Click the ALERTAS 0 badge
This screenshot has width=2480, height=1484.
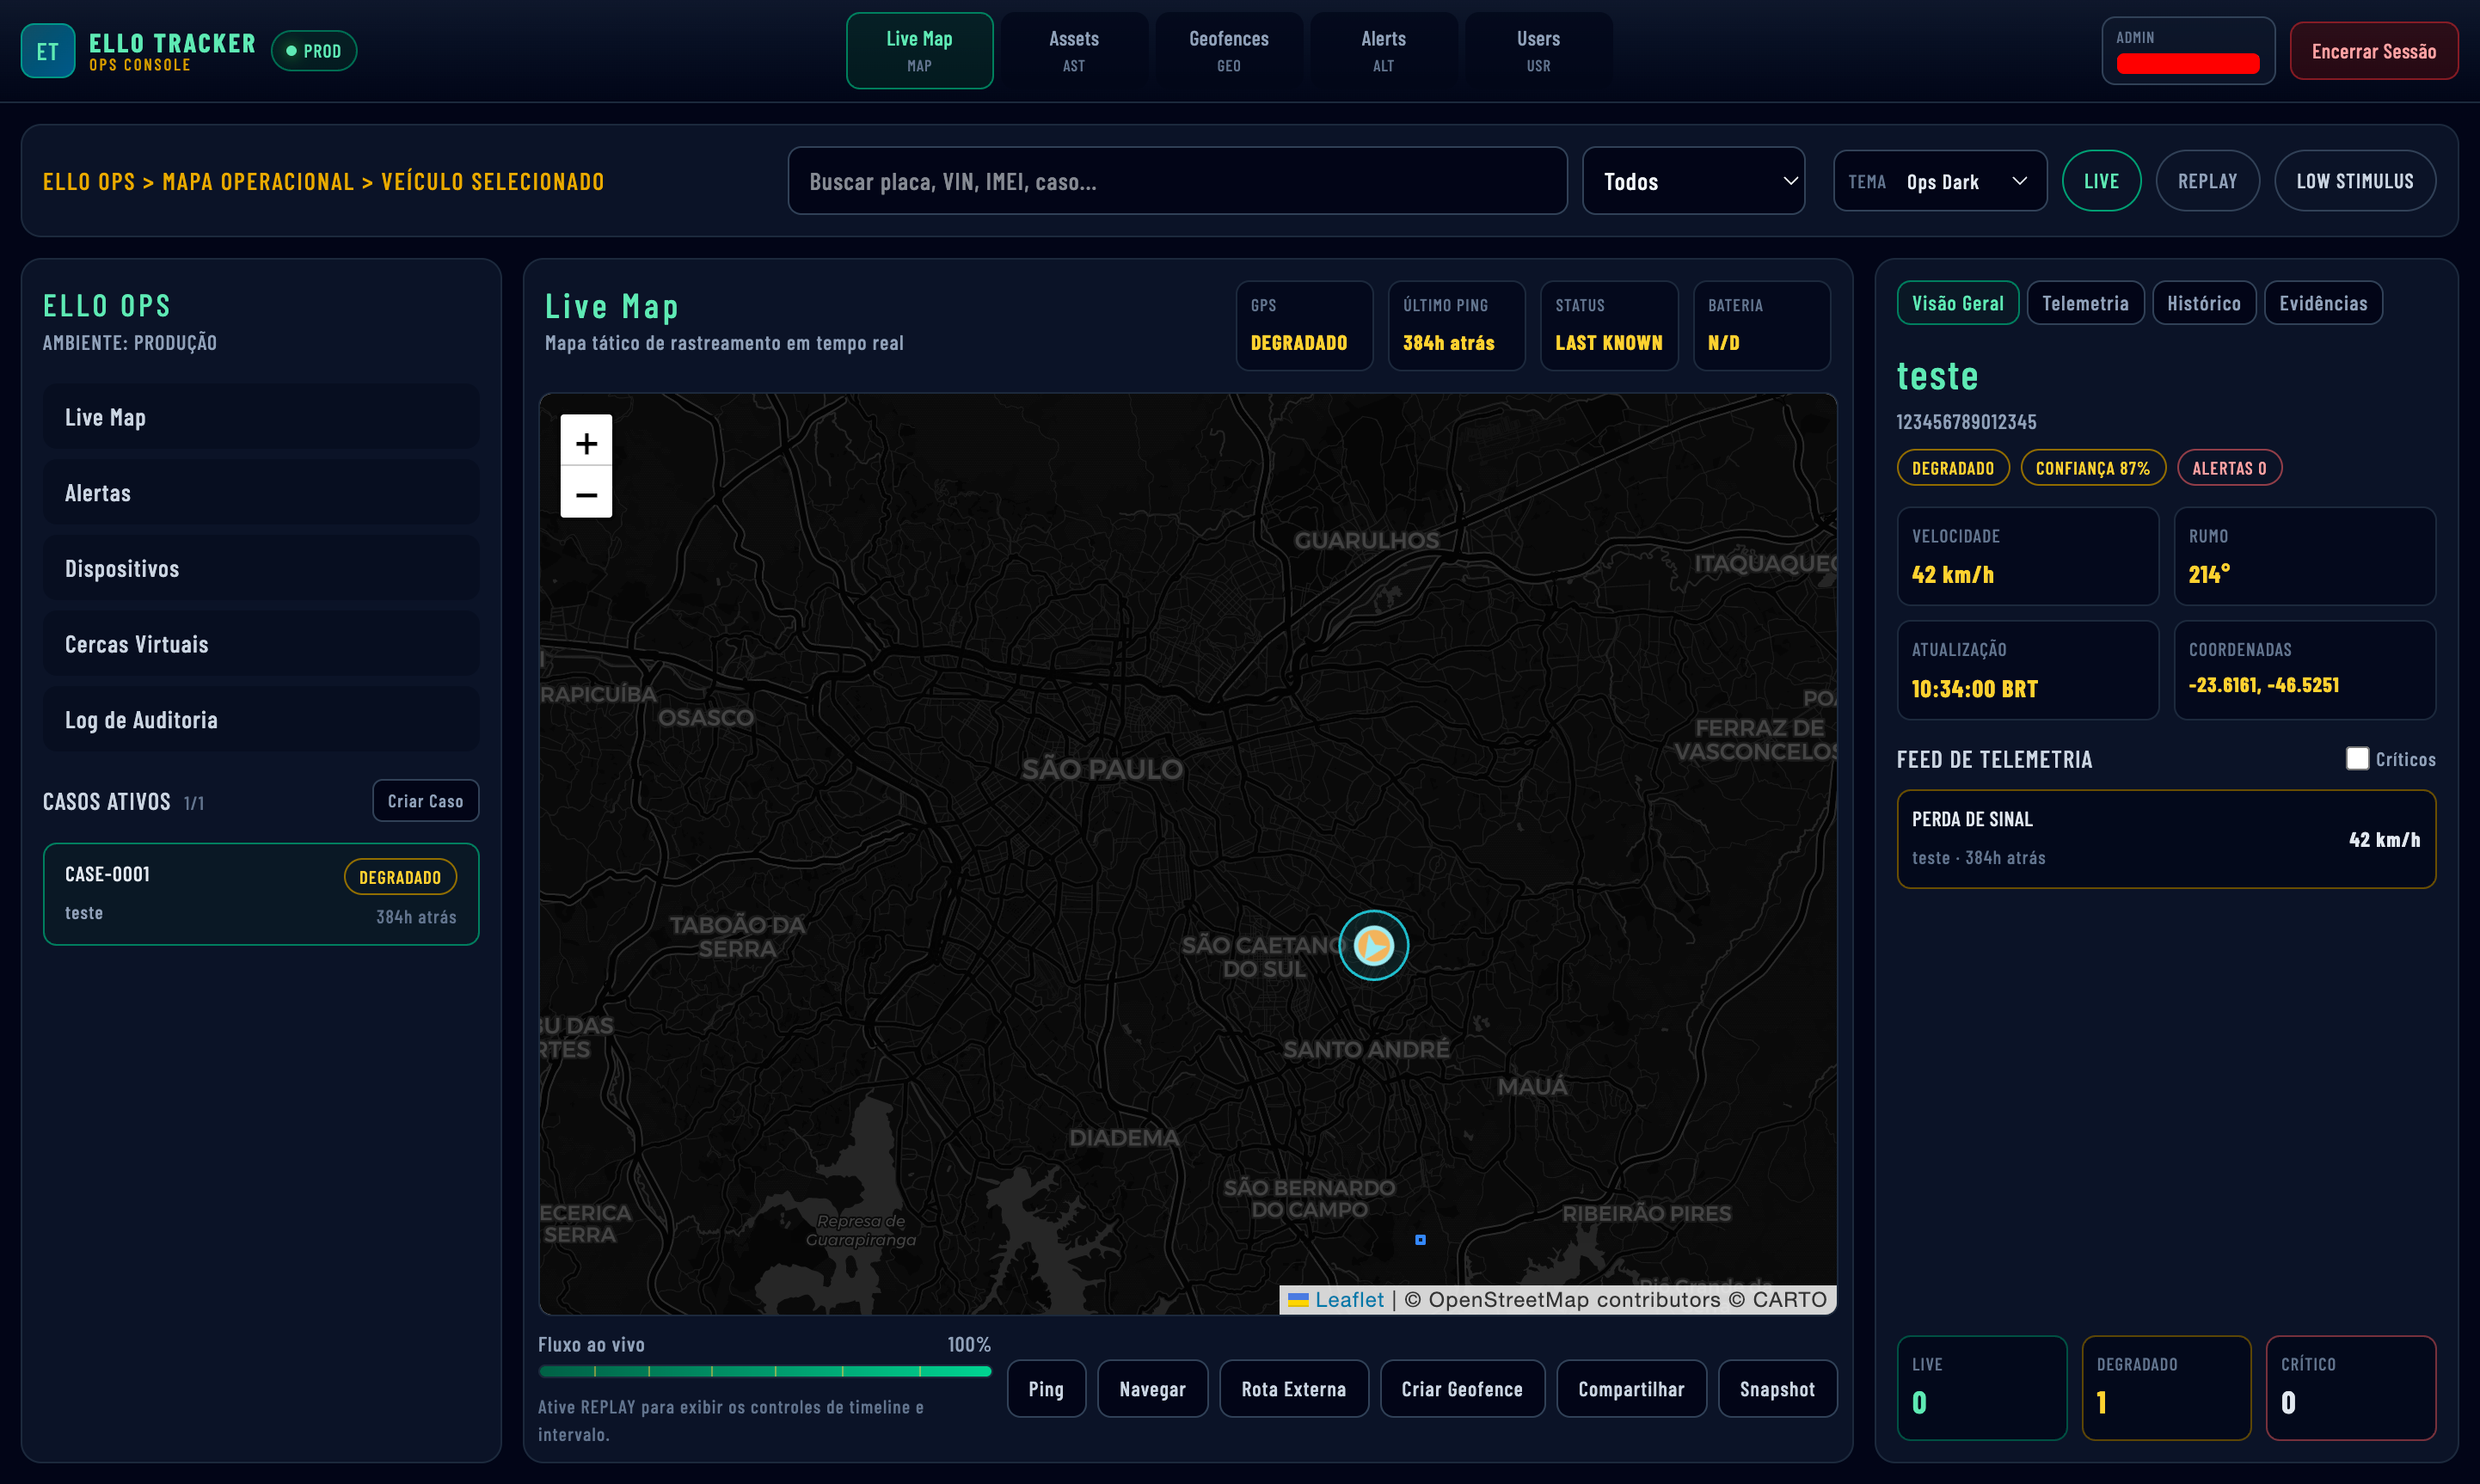2229,468
